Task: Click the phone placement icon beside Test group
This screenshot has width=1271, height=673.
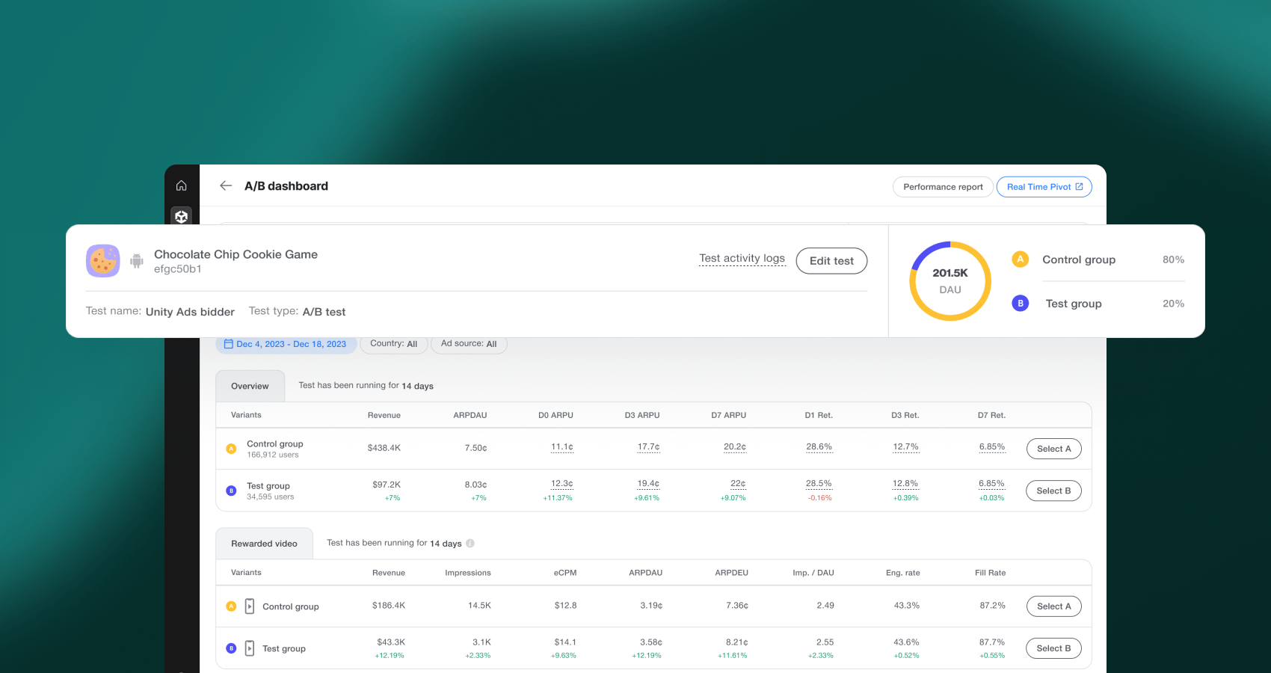Action: pyautogui.click(x=250, y=648)
